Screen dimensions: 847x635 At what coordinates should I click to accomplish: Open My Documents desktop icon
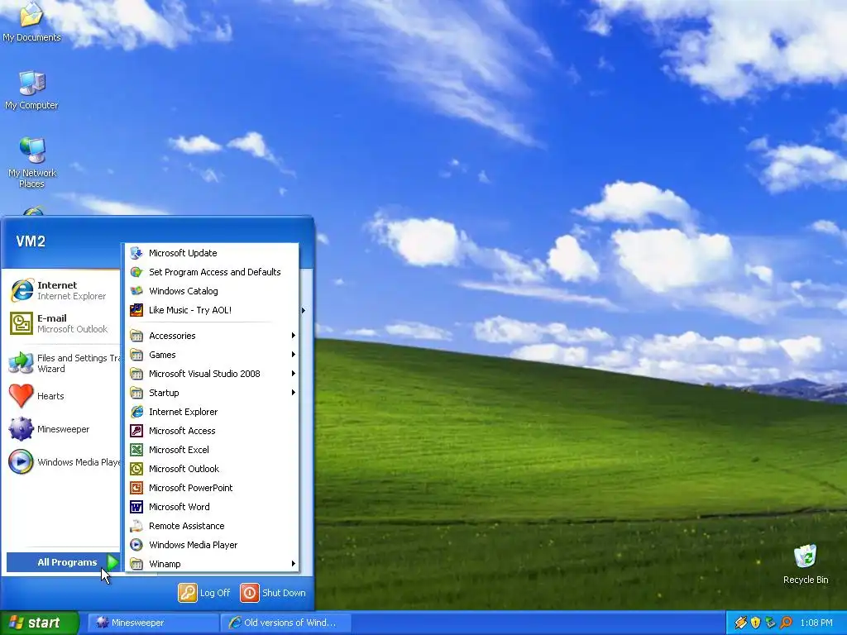[31, 21]
